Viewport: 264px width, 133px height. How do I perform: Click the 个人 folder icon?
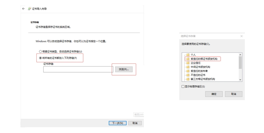188,55
